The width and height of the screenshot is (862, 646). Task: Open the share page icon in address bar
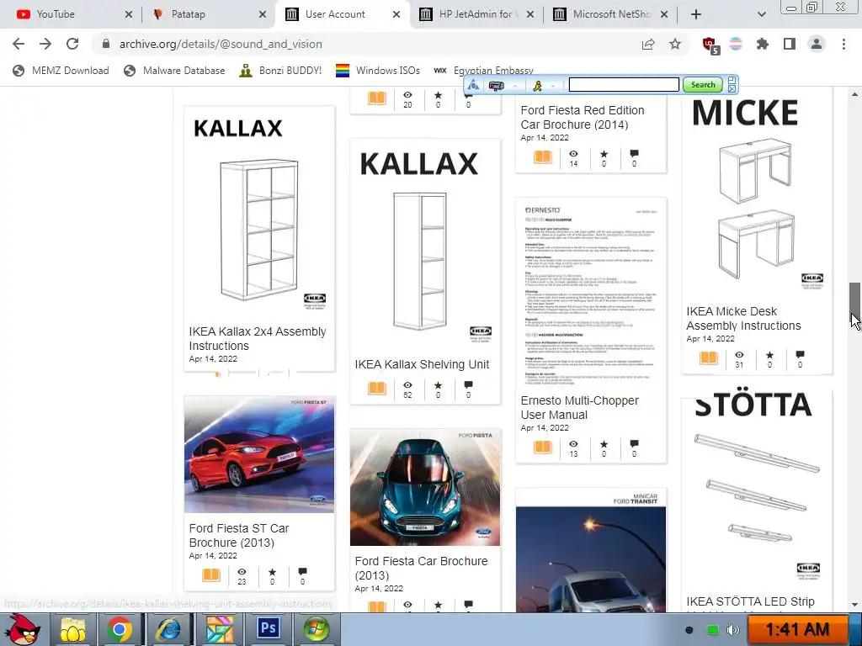coord(648,44)
